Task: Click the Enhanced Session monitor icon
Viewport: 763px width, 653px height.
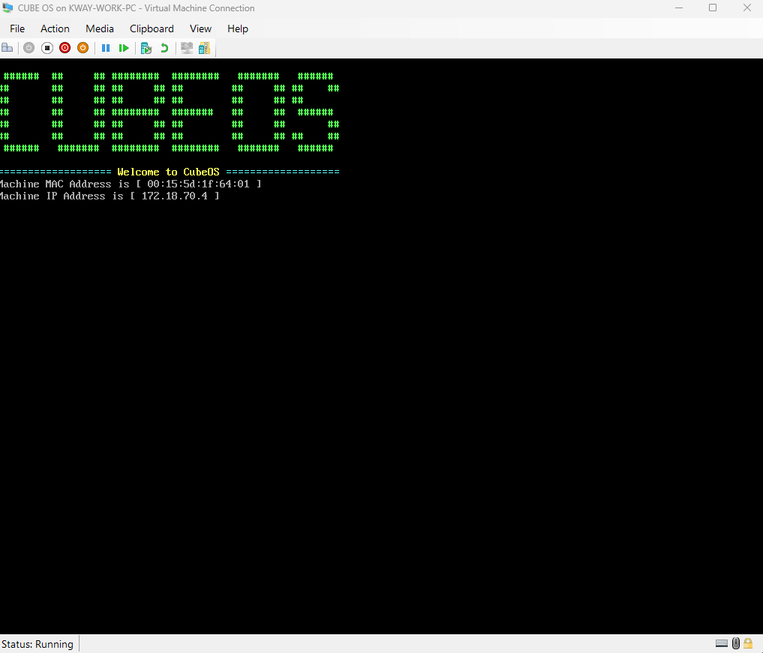Action: pos(187,48)
